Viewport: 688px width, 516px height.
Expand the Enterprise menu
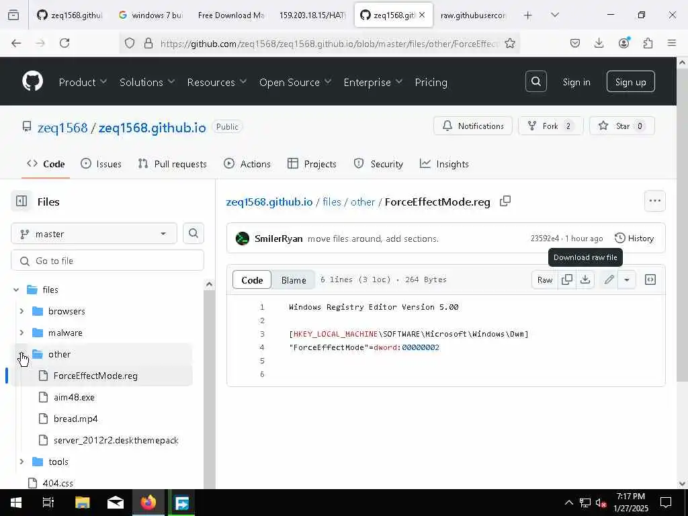(x=373, y=82)
